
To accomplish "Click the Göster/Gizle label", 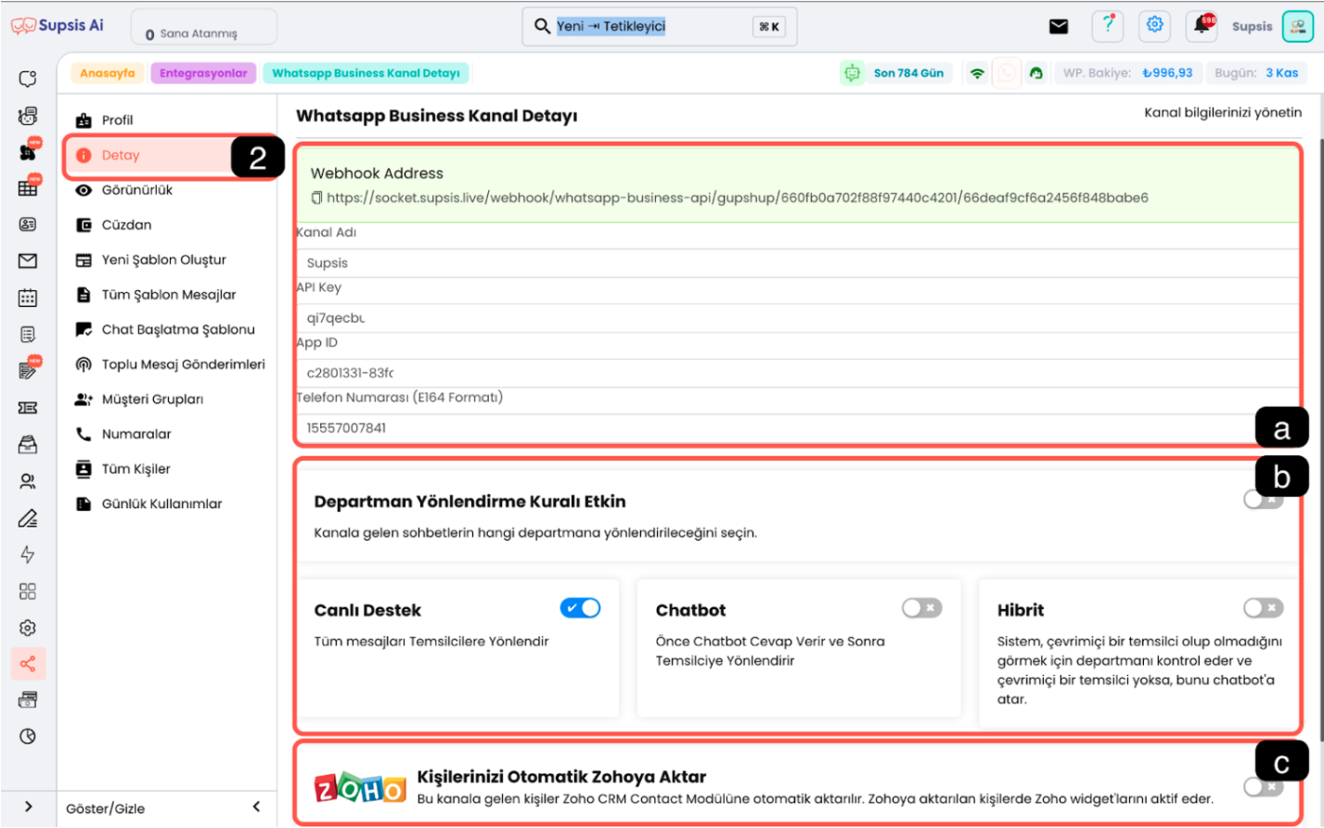I will click(x=106, y=809).
